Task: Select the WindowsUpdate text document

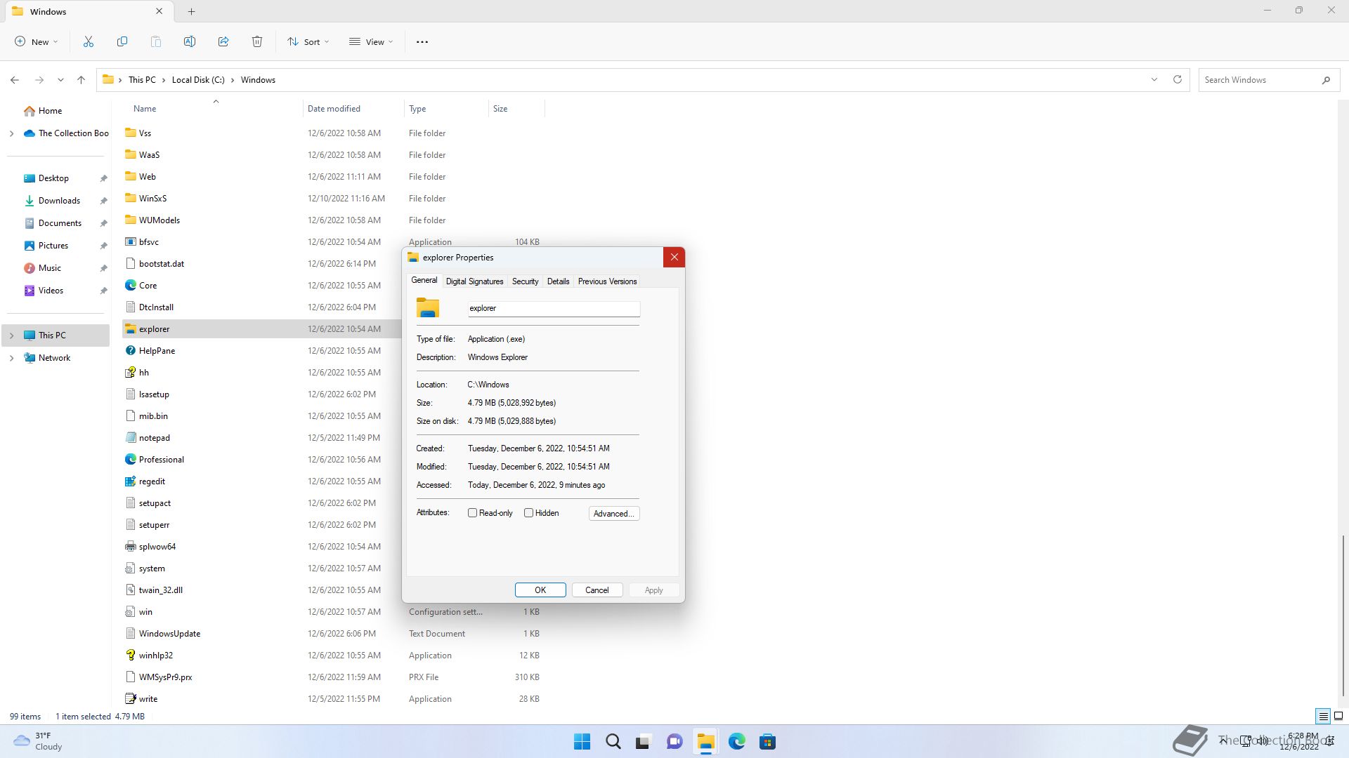Action: point(332,634)
